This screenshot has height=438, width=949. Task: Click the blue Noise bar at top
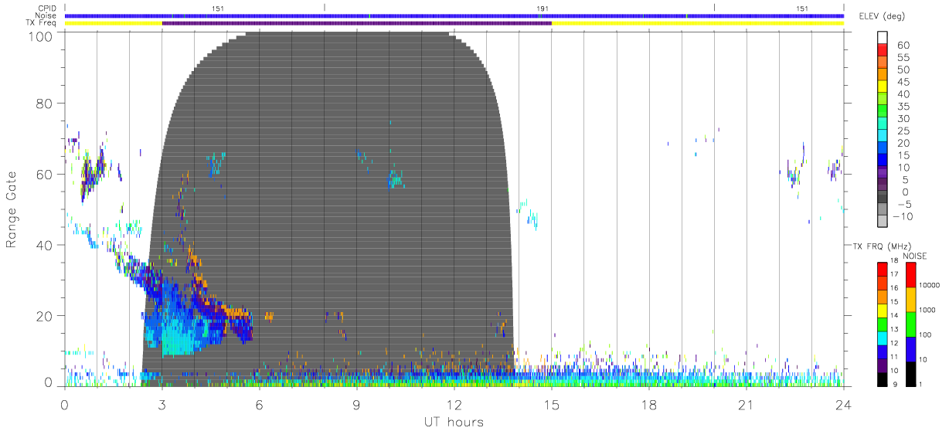[x=454, y=16]
